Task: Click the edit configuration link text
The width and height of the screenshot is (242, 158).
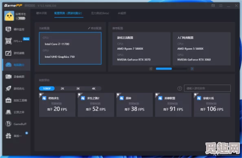Action: (96, 28)
